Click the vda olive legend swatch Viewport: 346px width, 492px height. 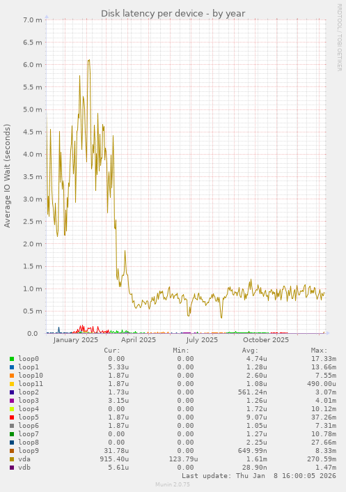tap(12, 459)
